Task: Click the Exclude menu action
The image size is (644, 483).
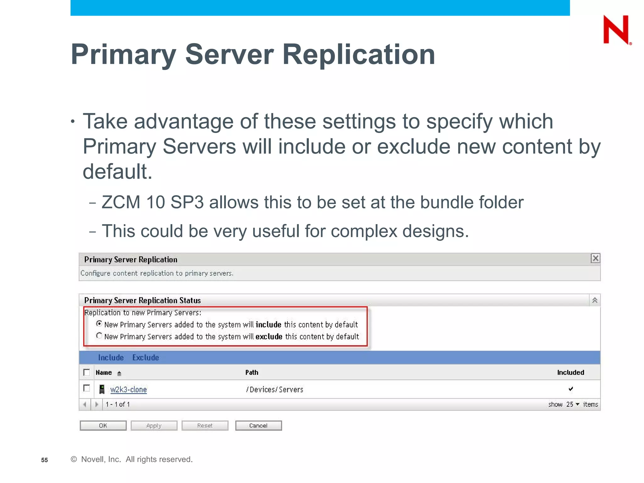Action: [146, 358]
